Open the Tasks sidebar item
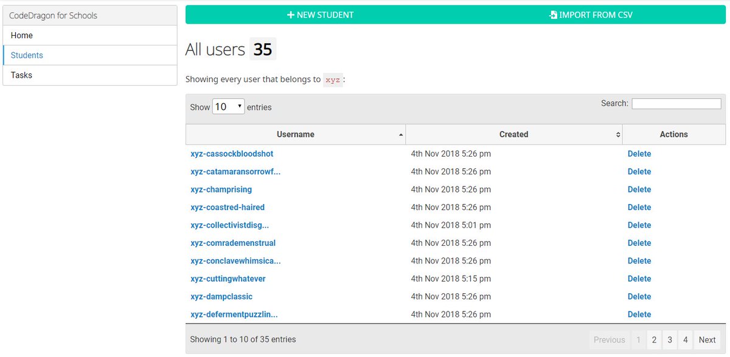The width and height of the screenshot is (730, 357). click(90, 75)
